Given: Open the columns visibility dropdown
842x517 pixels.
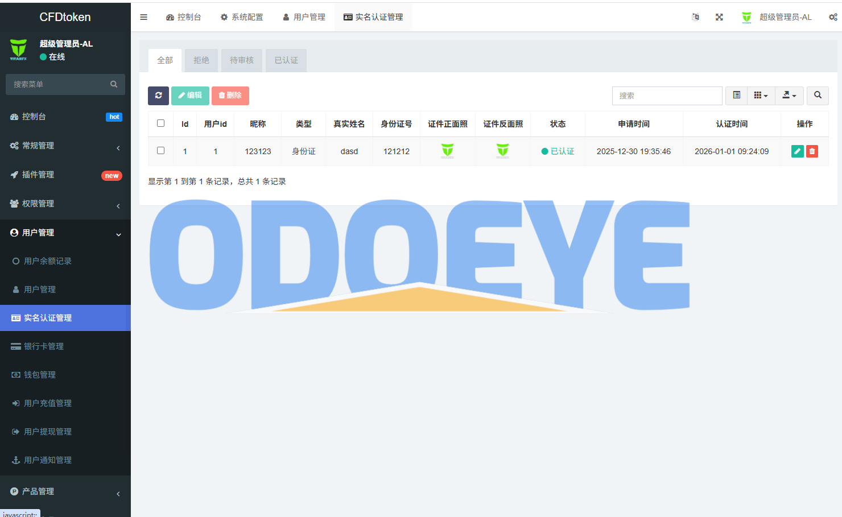Looking at the screenshot, I should tap(761, 96).
